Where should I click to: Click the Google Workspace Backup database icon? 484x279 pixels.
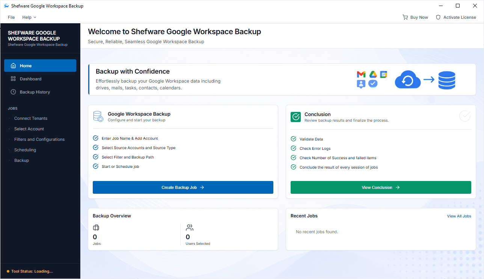pyautogui.click(x=98, y=116)
